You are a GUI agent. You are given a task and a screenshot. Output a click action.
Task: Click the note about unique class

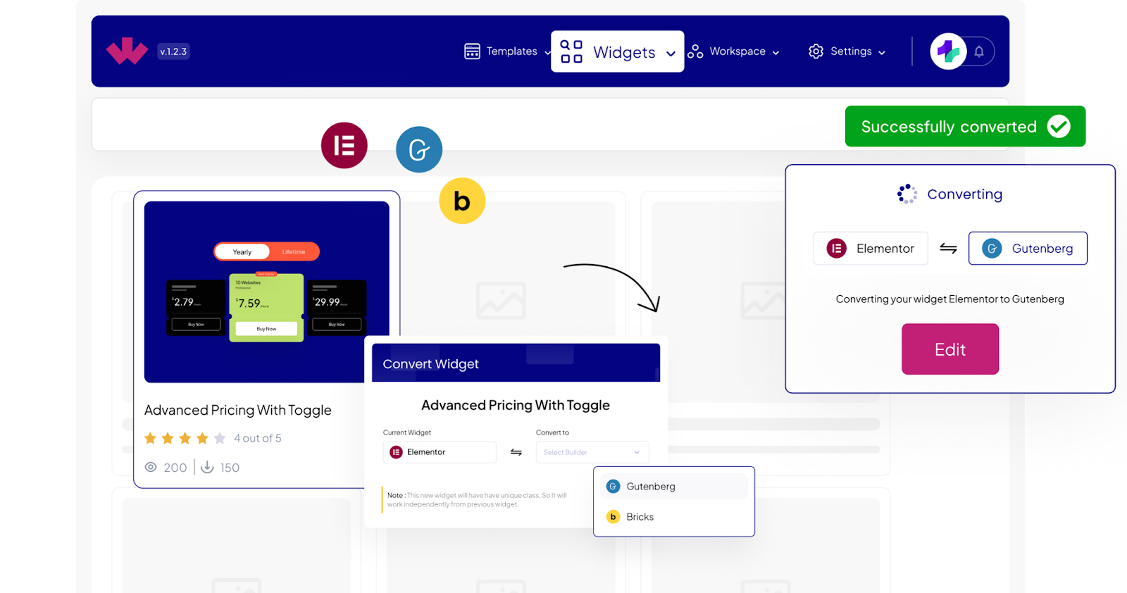[477, 500]
